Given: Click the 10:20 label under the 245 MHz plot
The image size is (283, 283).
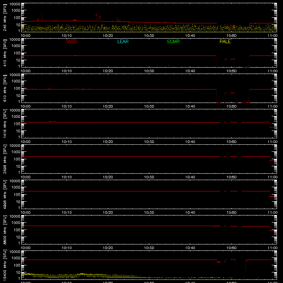Looking at the screenshot, I should pyautogui.click(x=108, y=36).
